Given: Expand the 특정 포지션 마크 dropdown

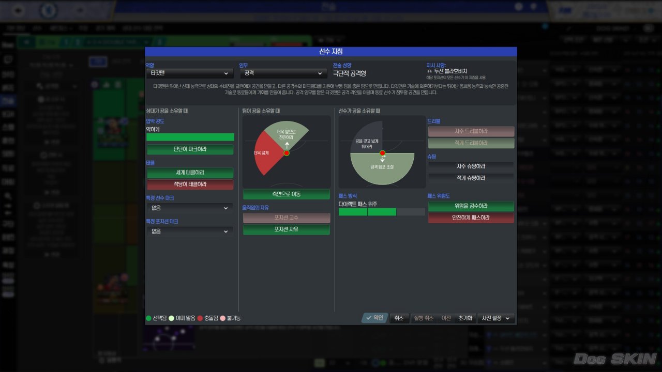Looking at the screenshot, I should (189, 231).
